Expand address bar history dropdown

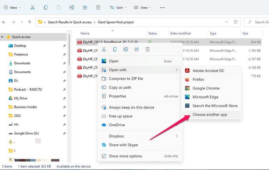click(226, 22)
